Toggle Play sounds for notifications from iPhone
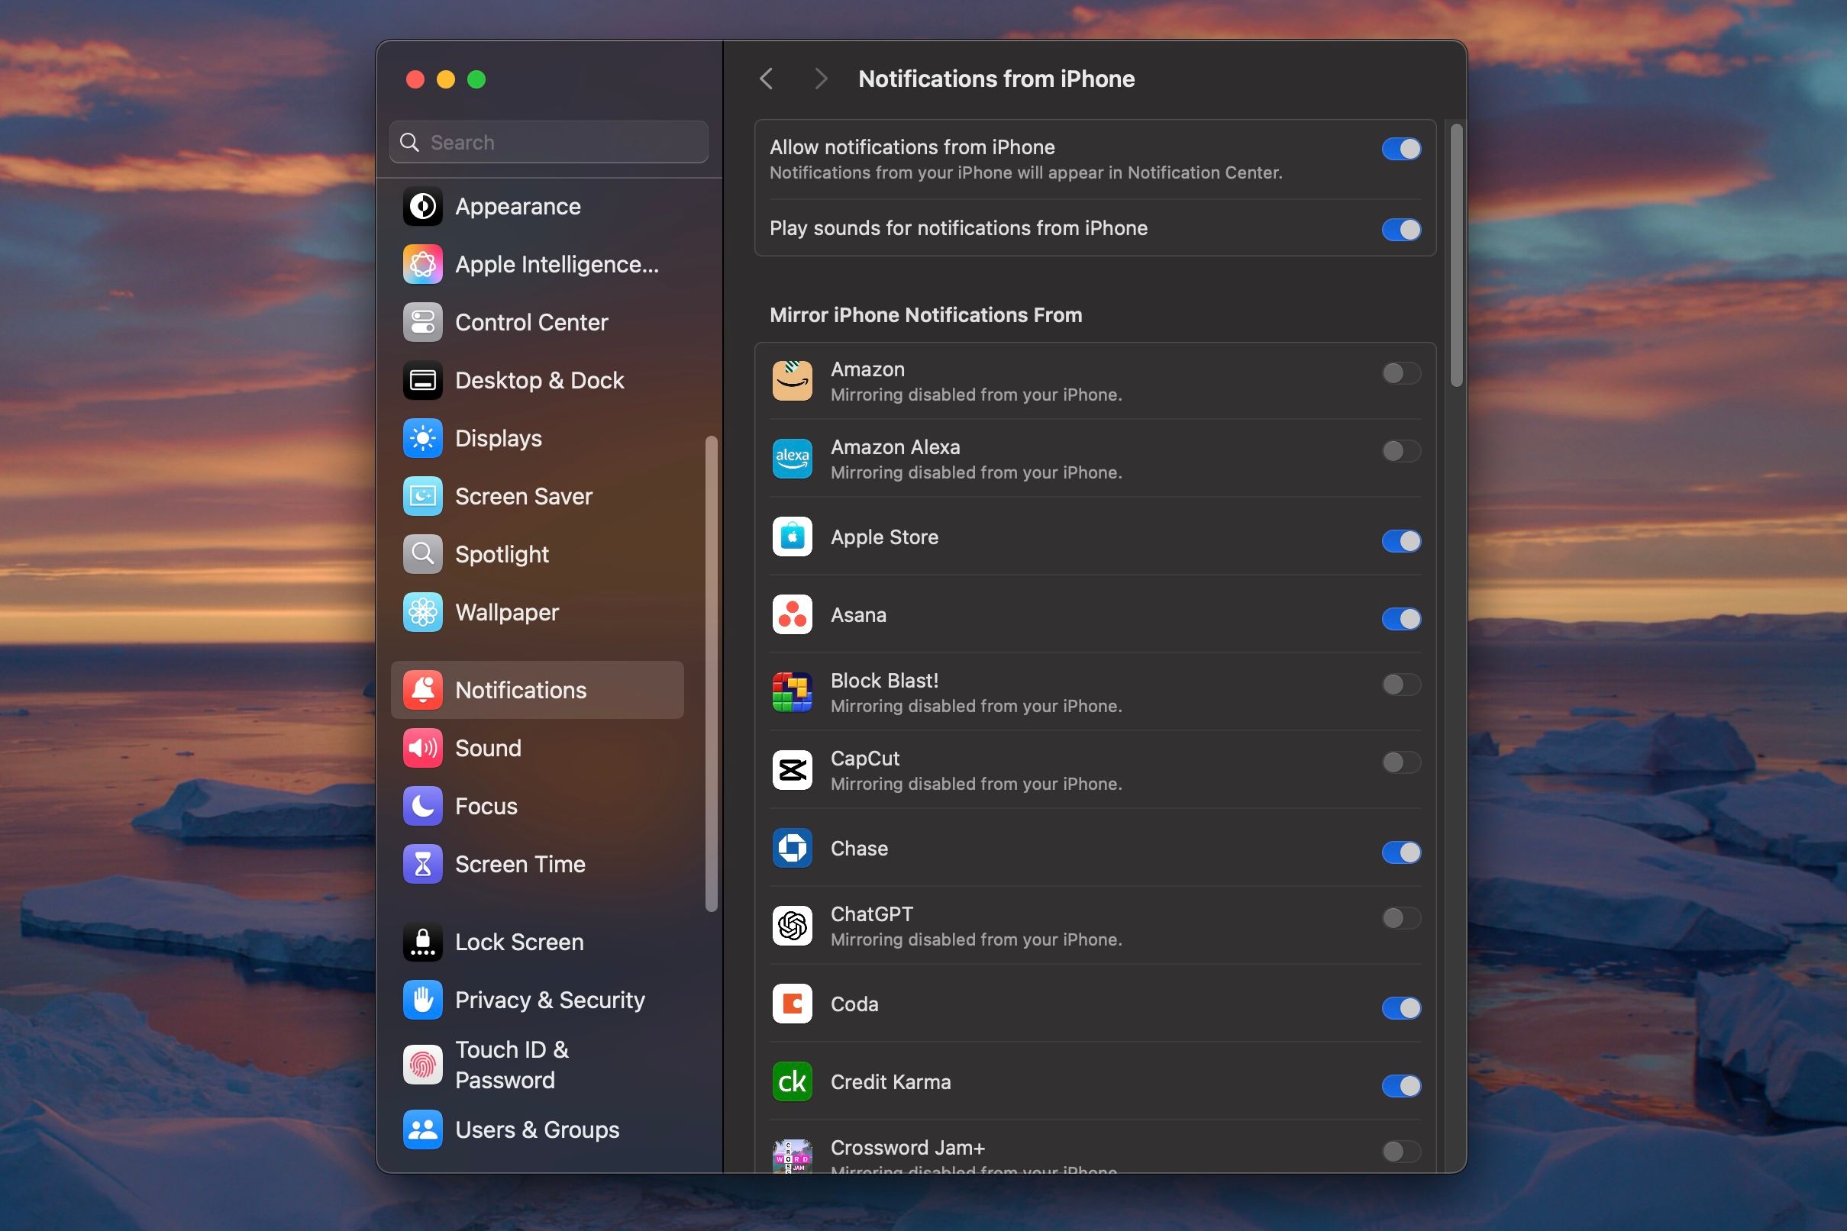This screenshot has height=1231, width=1847. coord(1402,230)
